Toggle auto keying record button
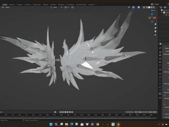 coord(55,112)
